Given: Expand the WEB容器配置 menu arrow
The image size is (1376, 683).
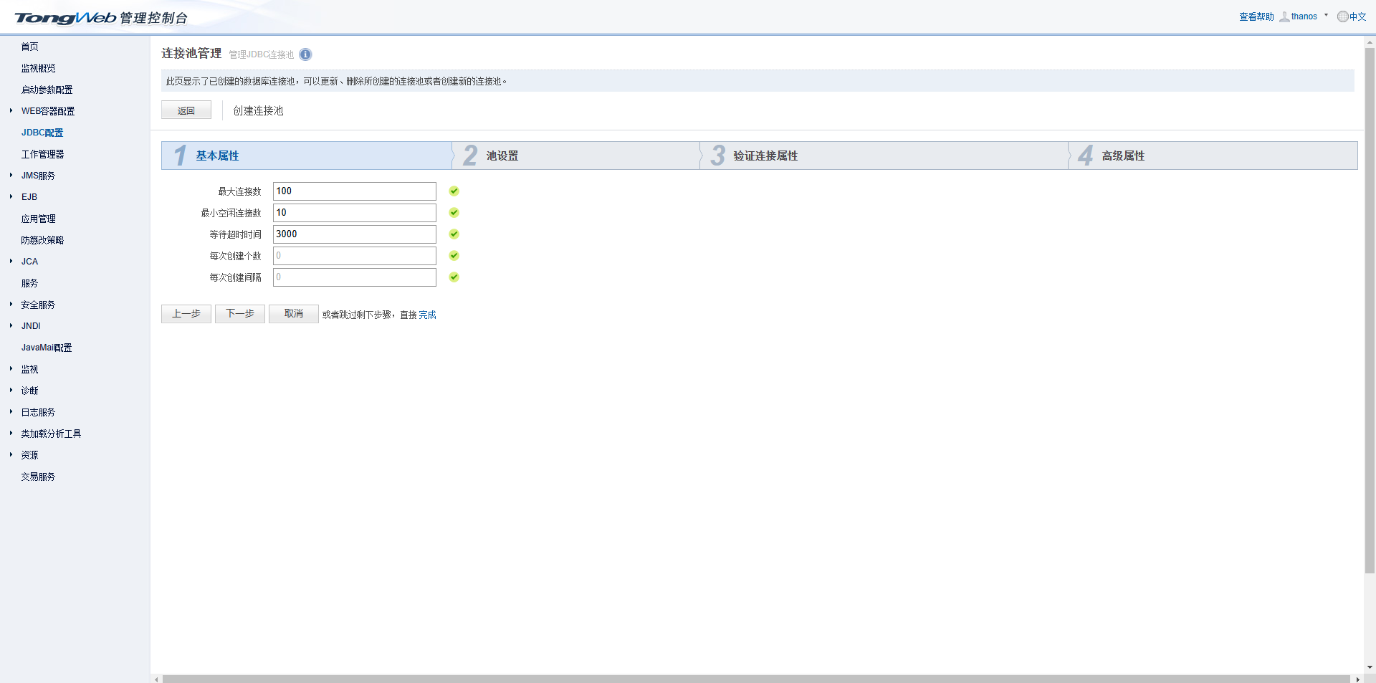Looking at the screenshot, I should click(11, 110).
